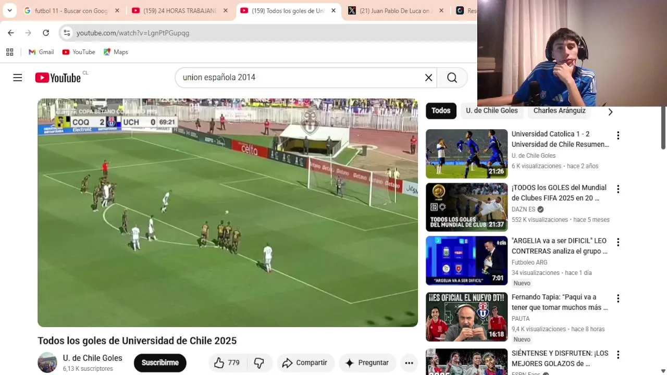Open DAZN ES channel name
Viewport: 667px width, 375px height.
523,209
